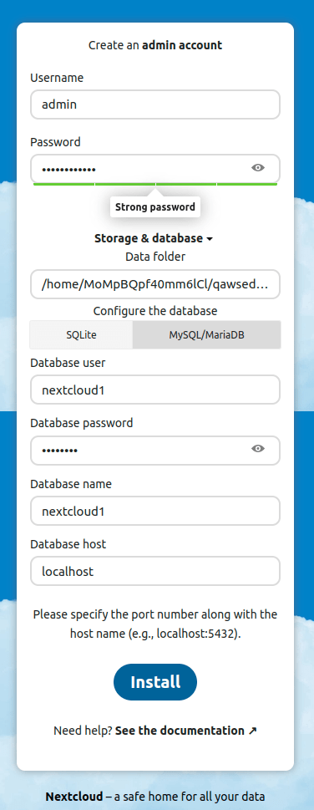Click the external arrow icon after documentation
Screen dimensions: 314x810
(252, 731)
